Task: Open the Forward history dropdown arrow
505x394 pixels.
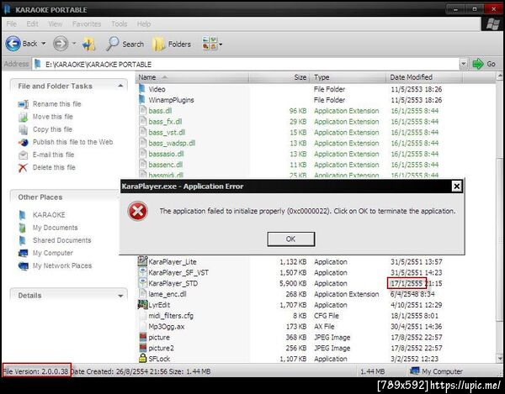Action: [74, 44]
